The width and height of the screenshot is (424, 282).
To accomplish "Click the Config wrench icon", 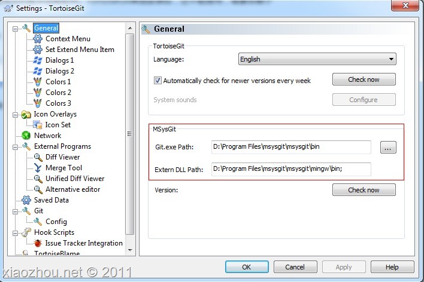I will [x=38, y=222].
